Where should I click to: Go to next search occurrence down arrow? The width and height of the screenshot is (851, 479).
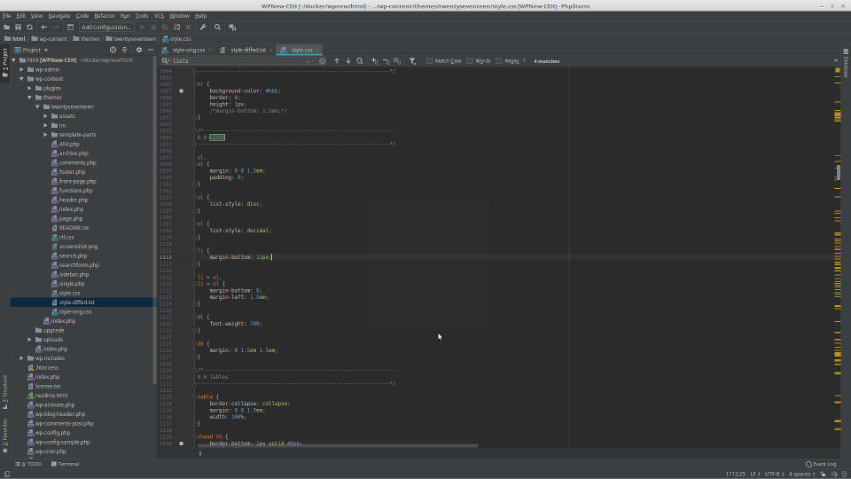click(348, 61)
